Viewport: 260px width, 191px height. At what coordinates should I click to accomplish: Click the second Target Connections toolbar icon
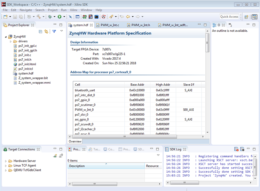(x=61, y=156)
